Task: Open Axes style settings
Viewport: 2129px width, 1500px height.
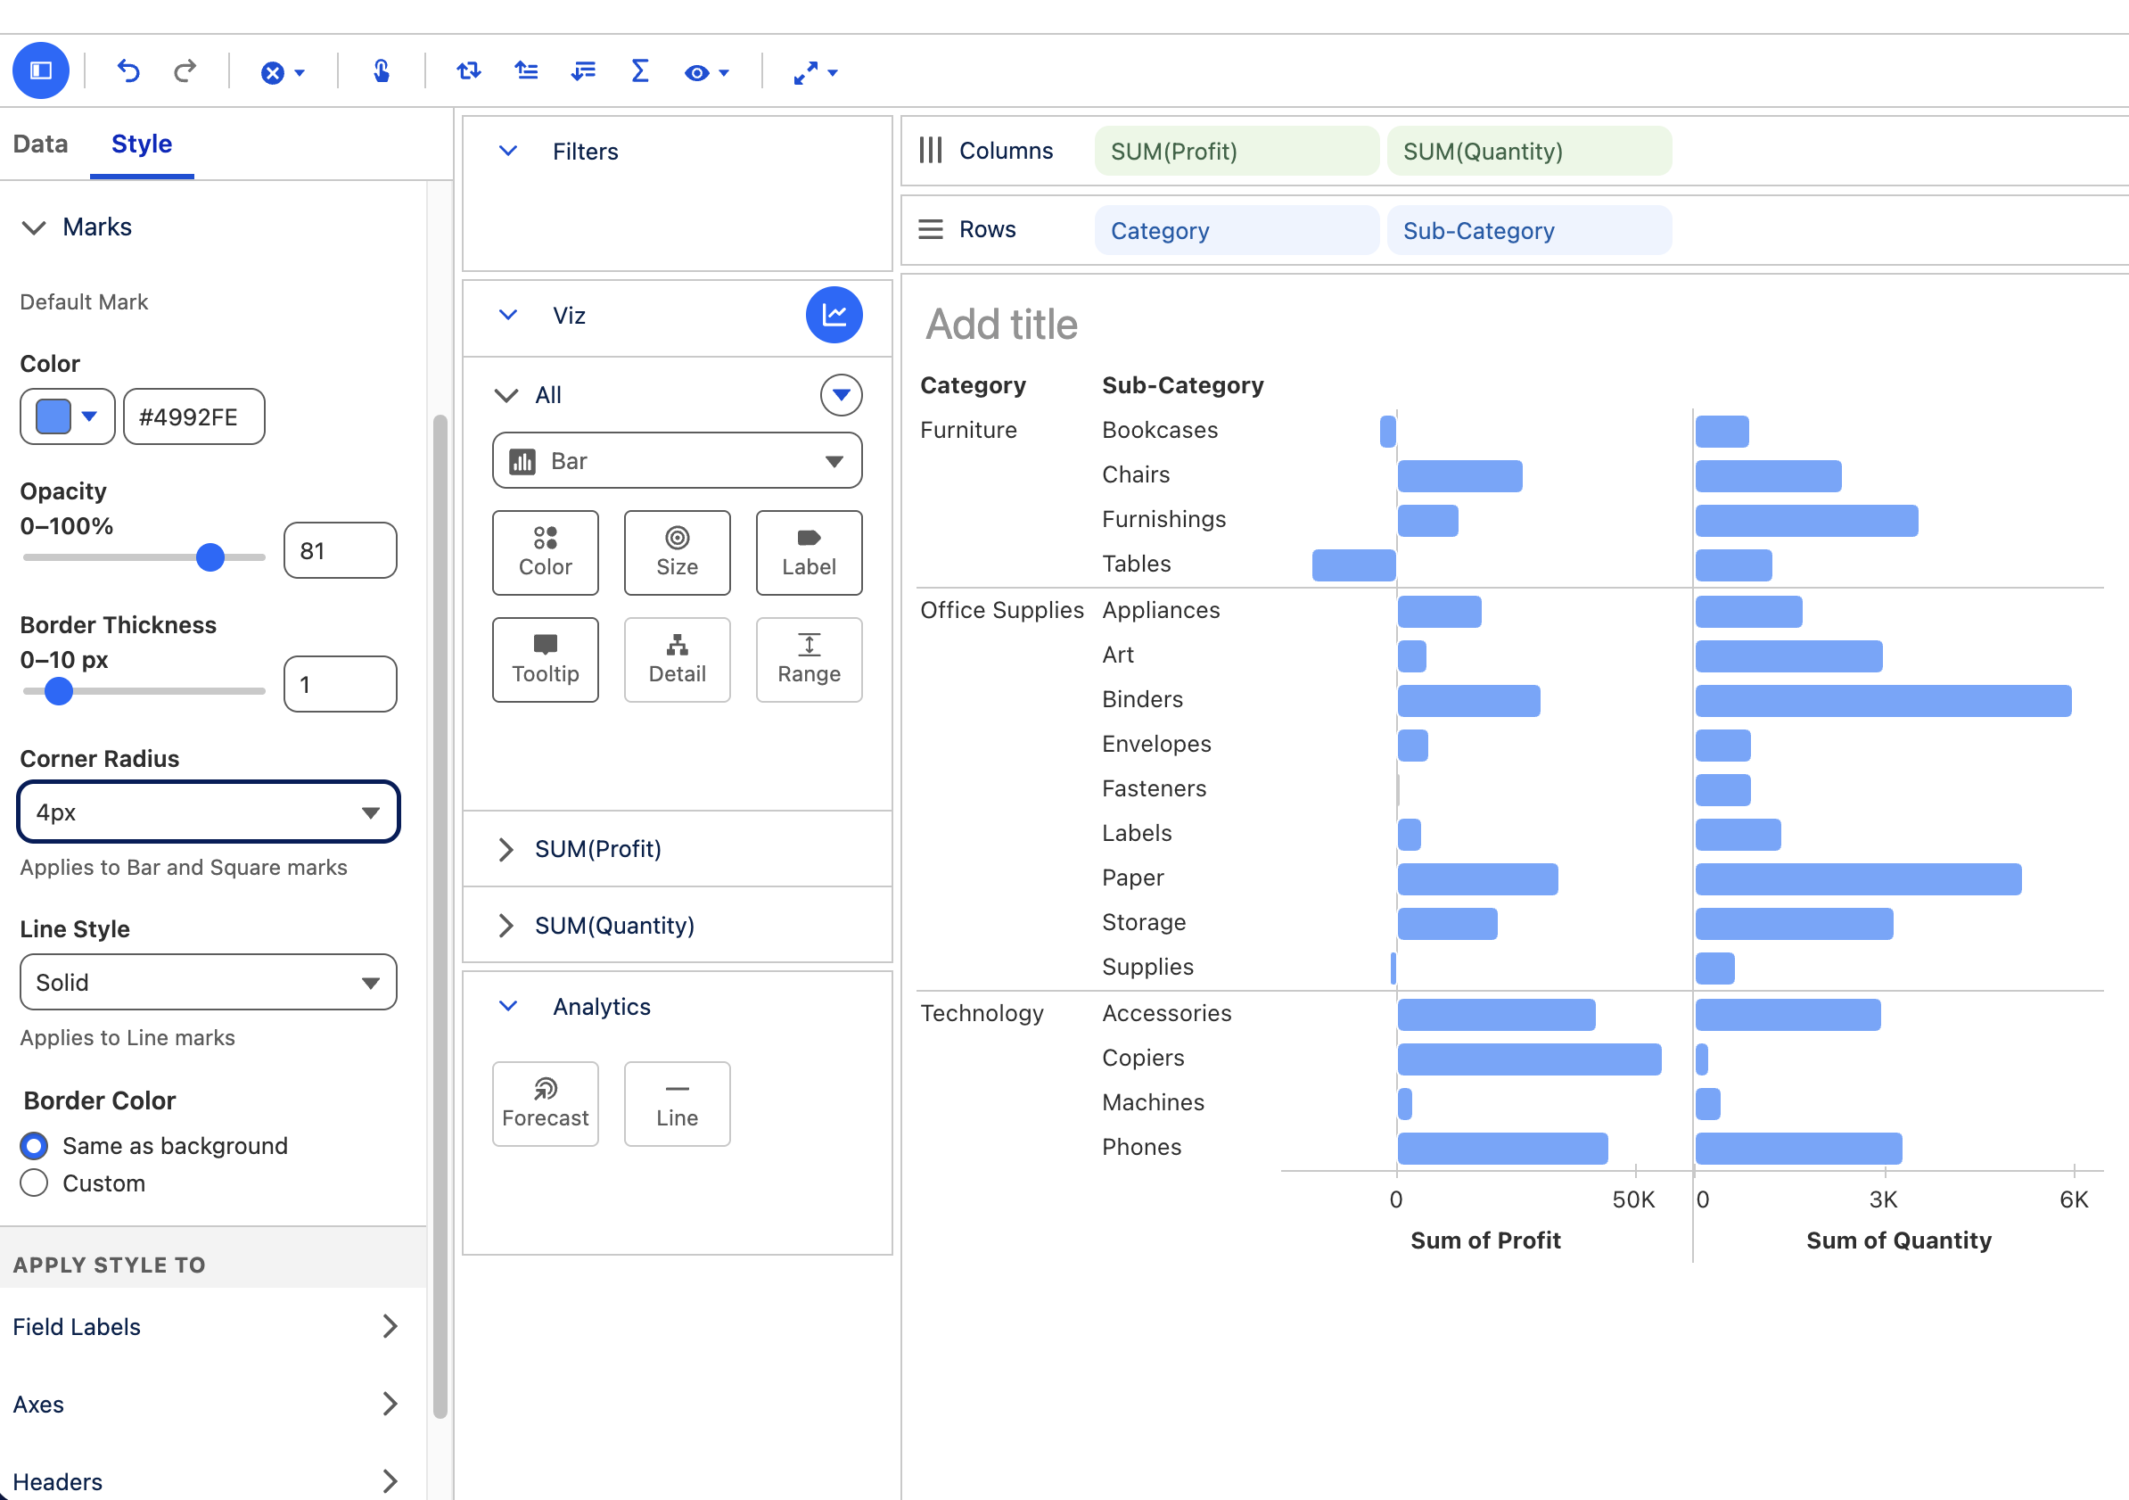Action: [208, 1405]
